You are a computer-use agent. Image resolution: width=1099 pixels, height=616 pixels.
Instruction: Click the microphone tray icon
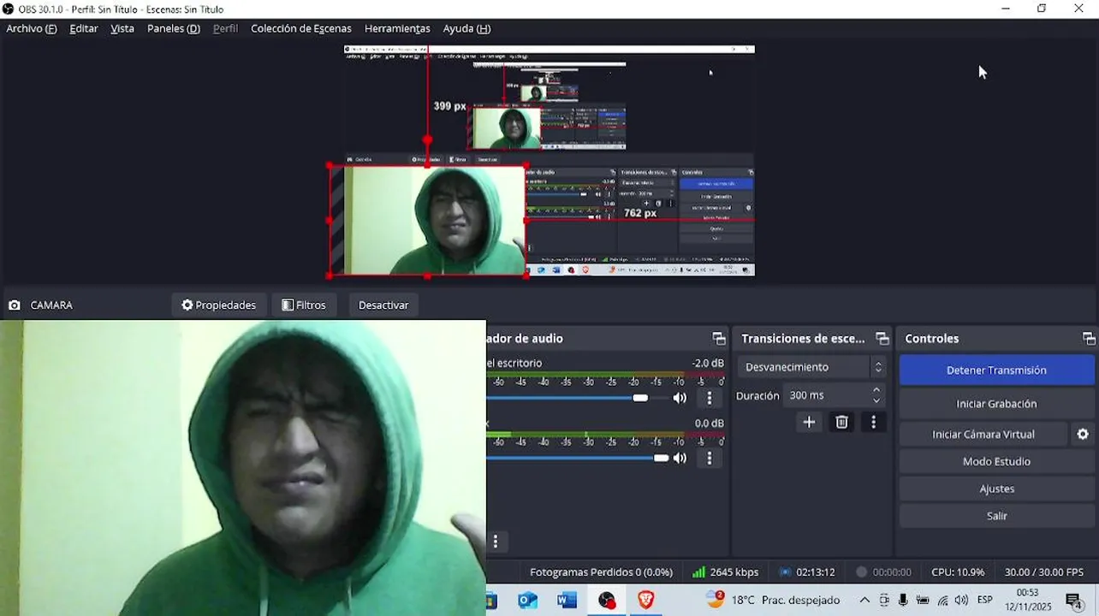(903, 601)
